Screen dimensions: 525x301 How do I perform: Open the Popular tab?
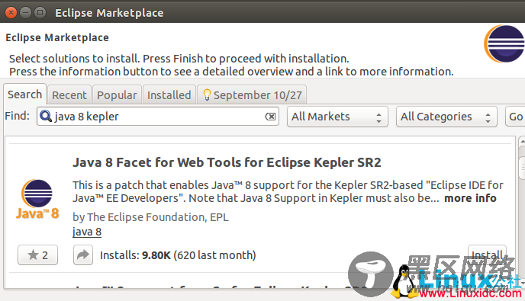tap(117, 95)
